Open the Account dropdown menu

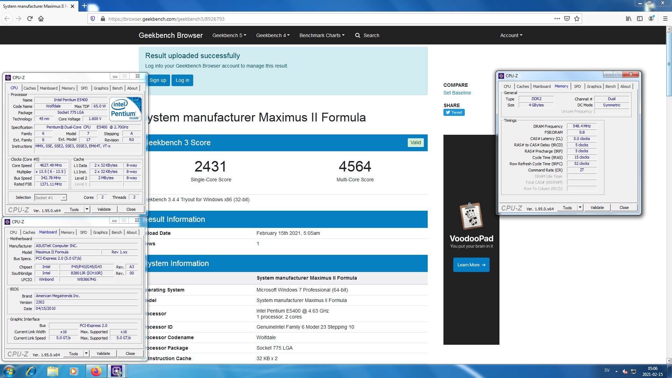(511, 35)
